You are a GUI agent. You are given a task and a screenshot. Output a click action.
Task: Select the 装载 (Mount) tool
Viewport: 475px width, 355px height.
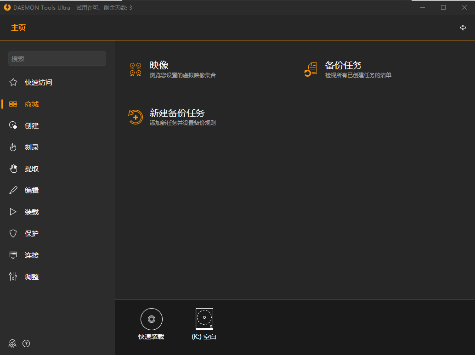31,212
